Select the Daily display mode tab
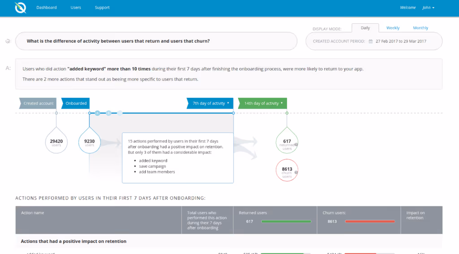 coord(365,28)
